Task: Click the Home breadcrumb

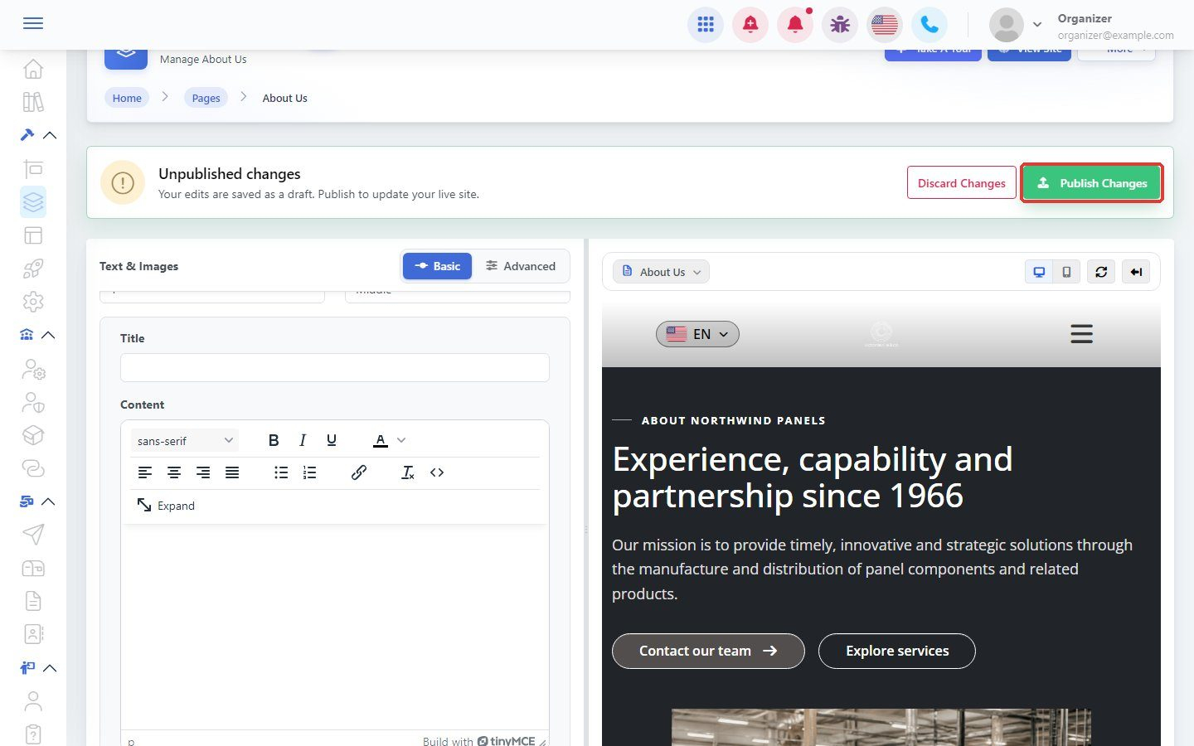Action: click(x=127, y=98)
